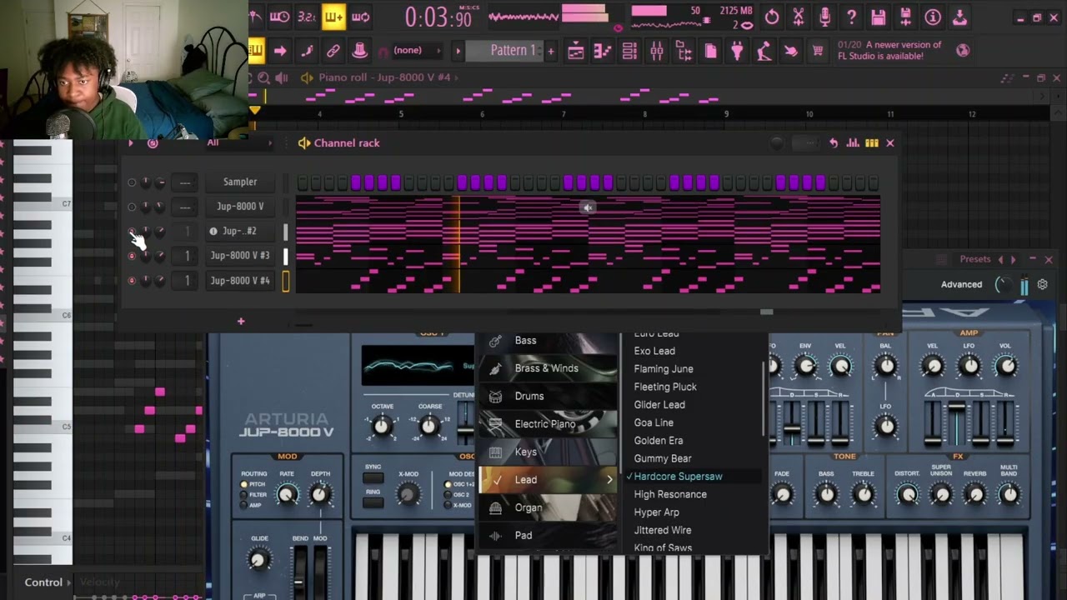Expand Piano roll title breadcrumb arrow
This screenshot has height=600, width=1067.
pos(457,77)
